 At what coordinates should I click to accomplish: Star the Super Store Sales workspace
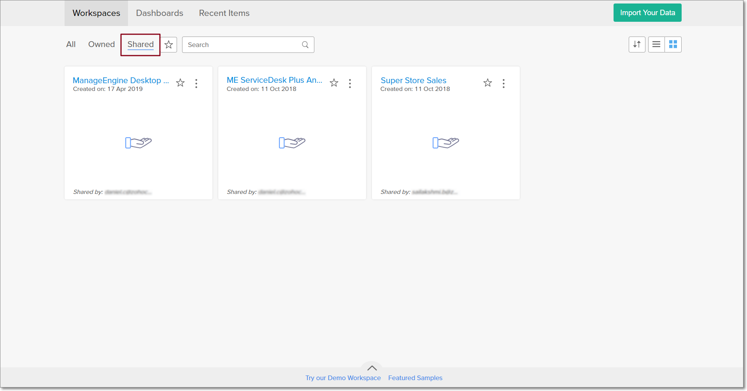pyautogui.click(x=488, y=83)
